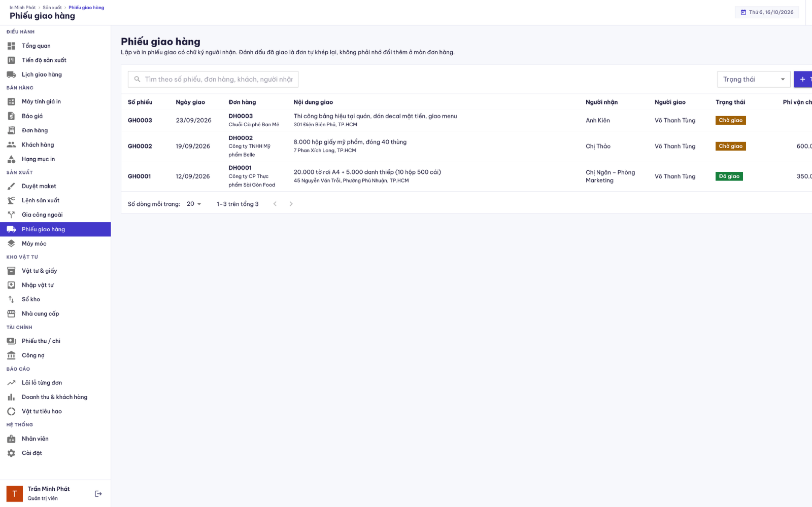Open Hạng mục in shapes icon
Viewport: 812px width, 507px height.
pos(11,159)
